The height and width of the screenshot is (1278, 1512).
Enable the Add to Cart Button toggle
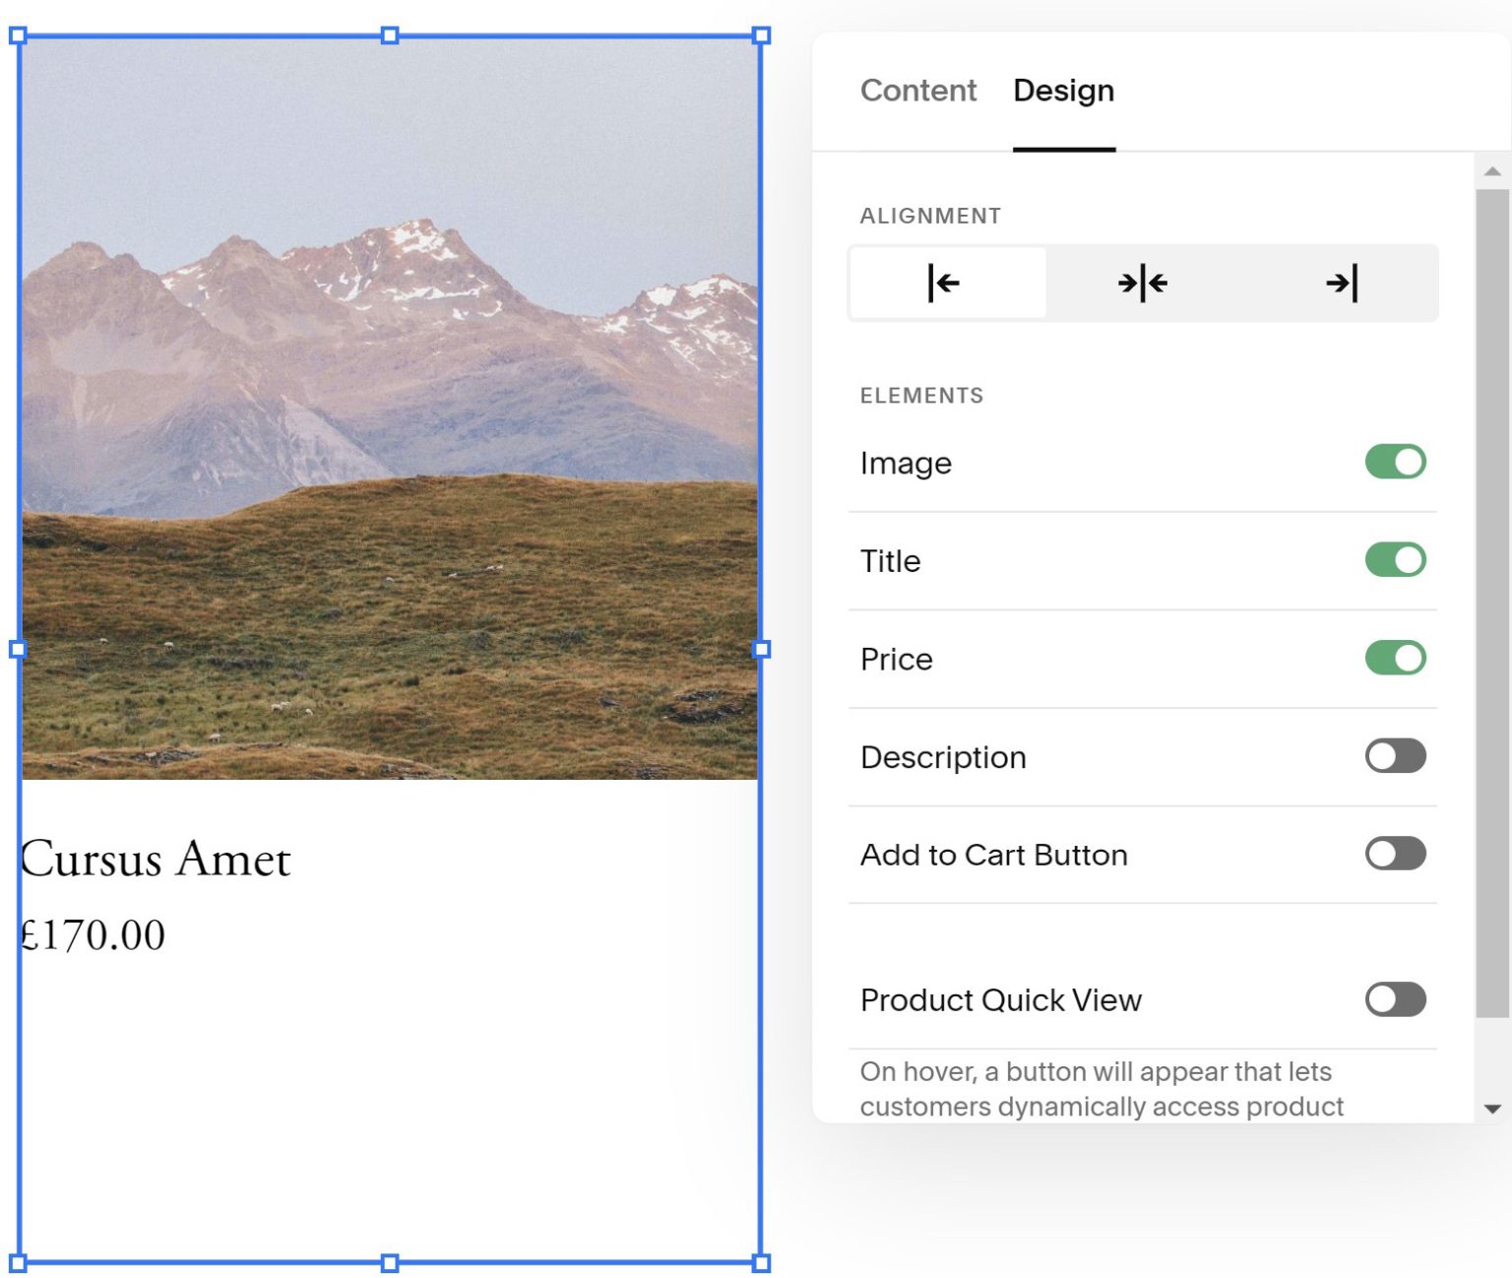click(1394, 854)
